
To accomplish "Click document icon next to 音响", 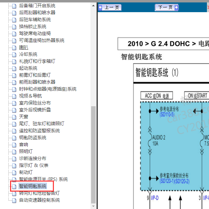I will 14,145.
